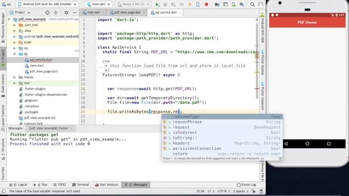
Task: Tap the Android recents square on emulator
Action: (x=329, y=144)
